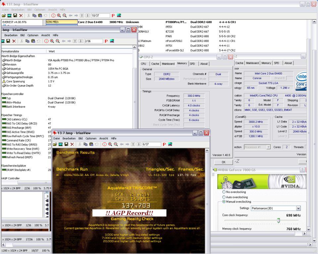Select the North Bridge row in properties list
Viewport: 318px width, 254px height.
[67, 61]
